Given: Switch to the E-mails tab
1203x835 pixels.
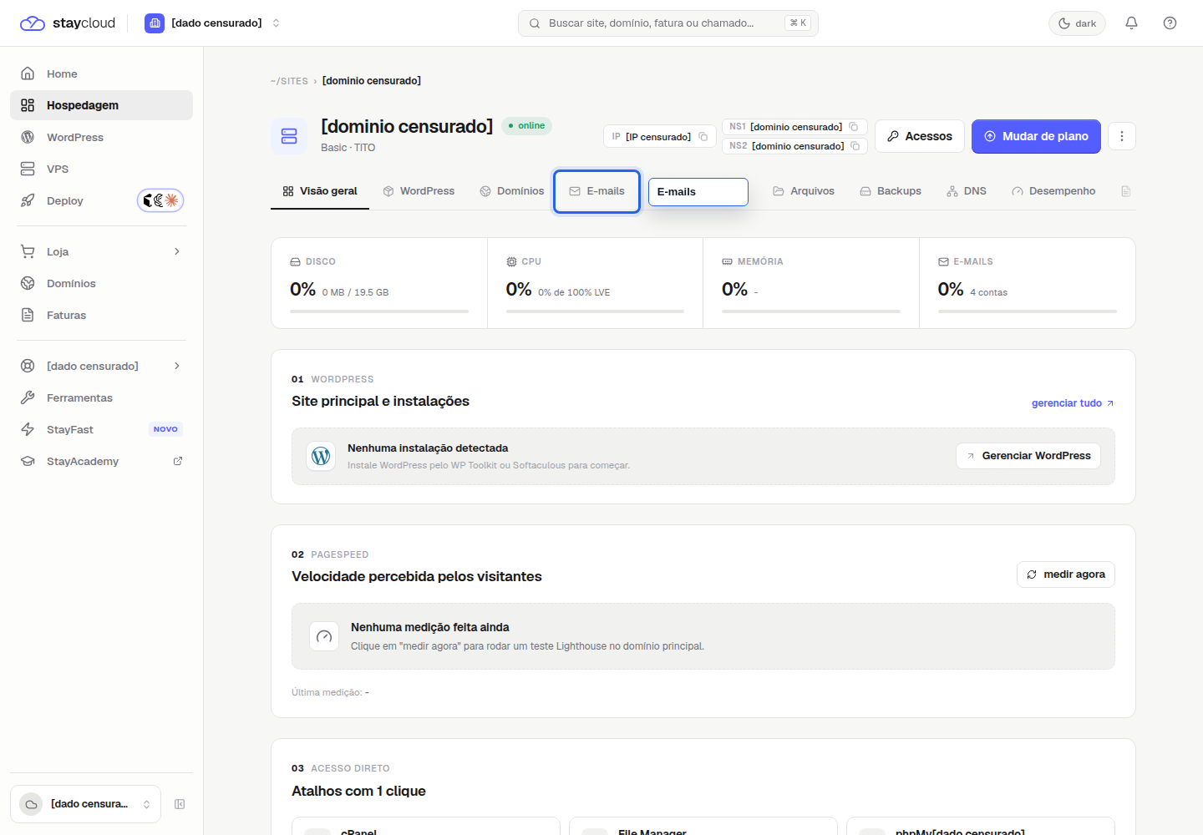Looking at the screenshot, I should coord(597,191).
